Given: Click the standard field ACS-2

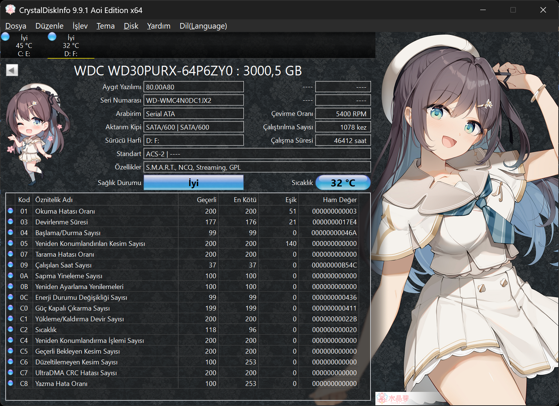Looking at the screenshot, I should (257, 154).
